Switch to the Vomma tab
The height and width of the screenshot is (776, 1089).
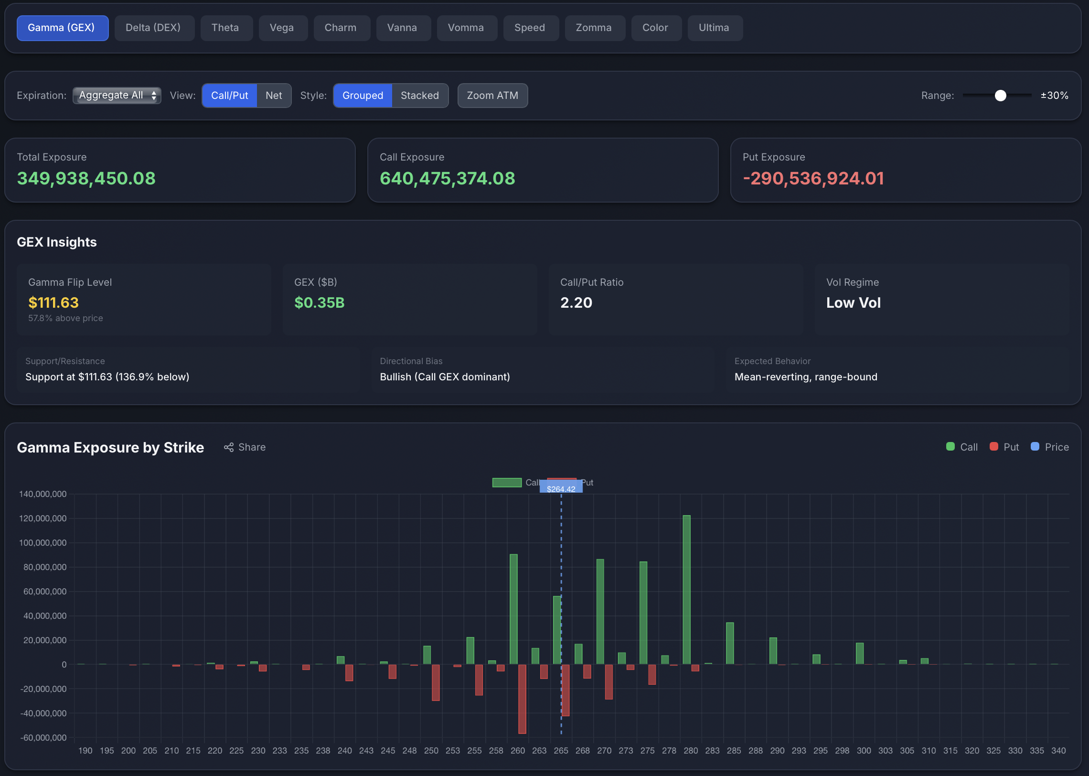click(466, 28)
